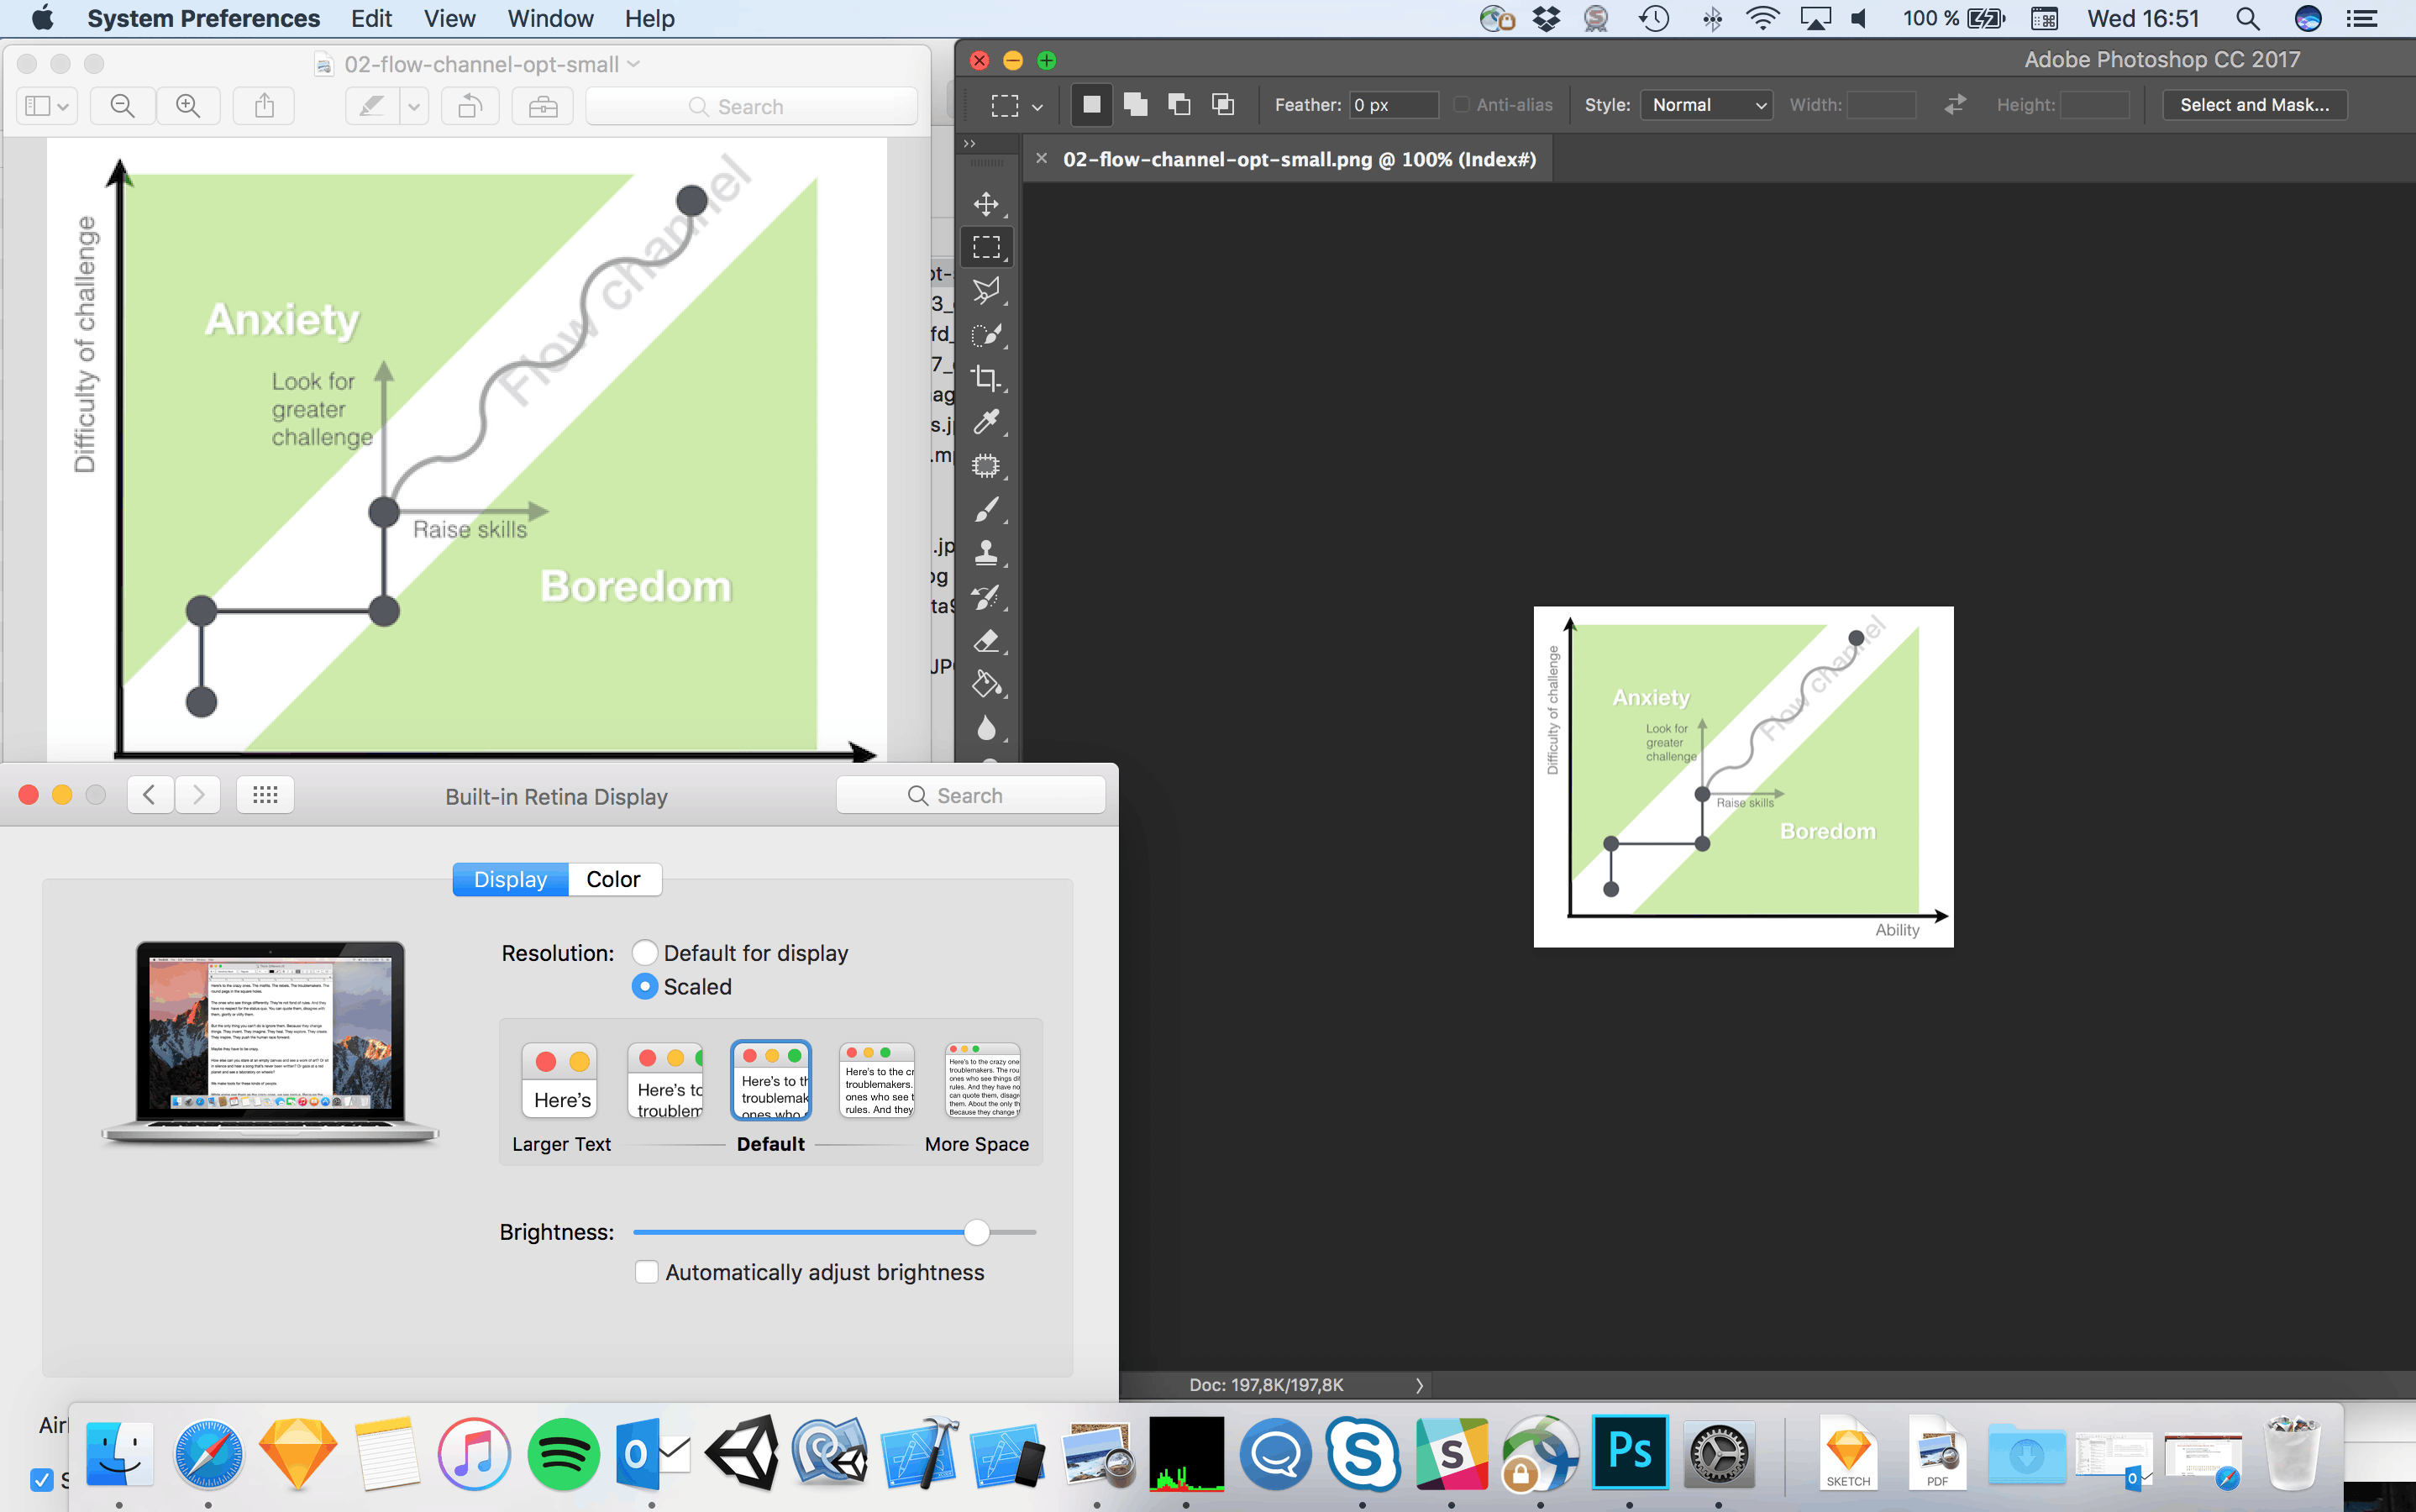The height and width of the screenshot is (1512, 2416).
Task: Select the Scaled resolution option
Action: (x=645, y=987)
